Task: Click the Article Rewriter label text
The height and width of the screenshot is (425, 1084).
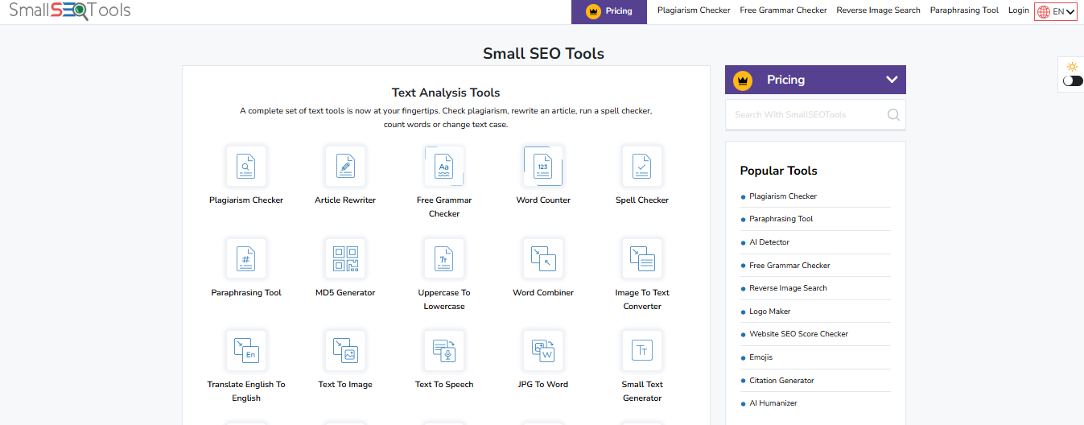Action: point(345,200)
